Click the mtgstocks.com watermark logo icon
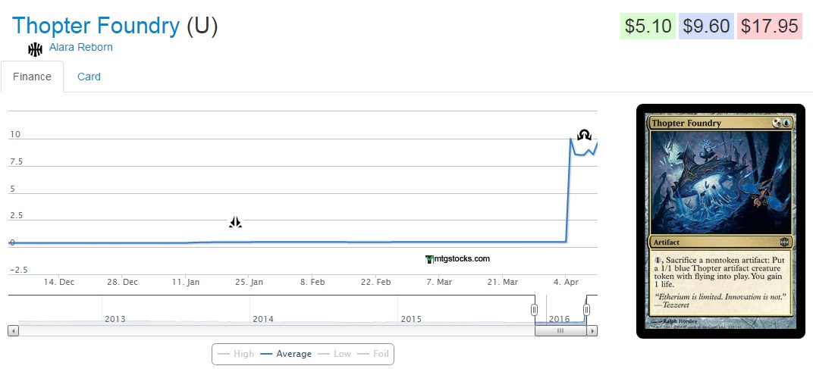The height and width of the screenshot is (369, 813). pyautogui.click(x=429, y=259)
